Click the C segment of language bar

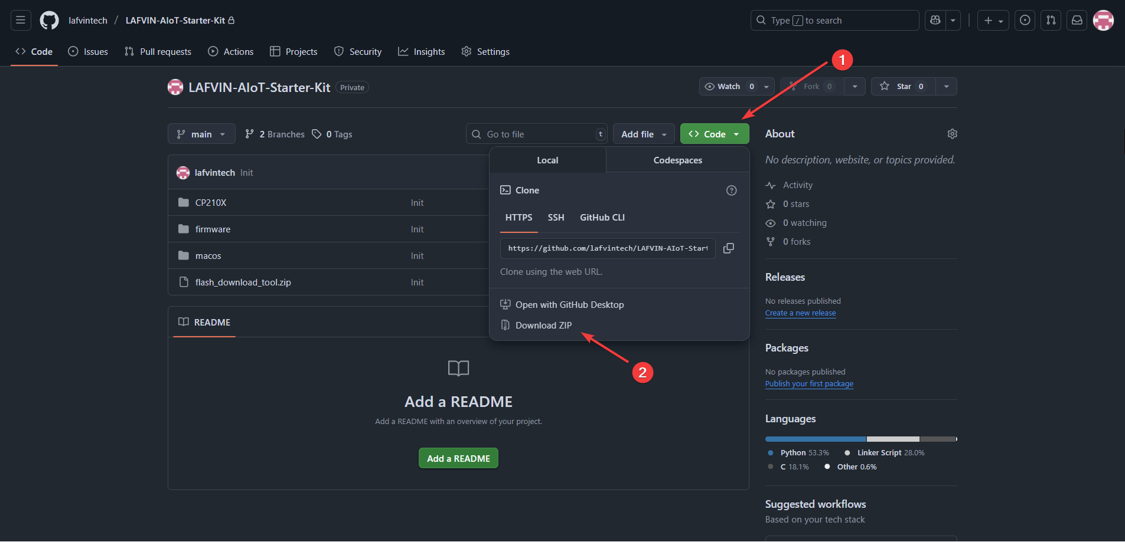(x=937, y=439)
